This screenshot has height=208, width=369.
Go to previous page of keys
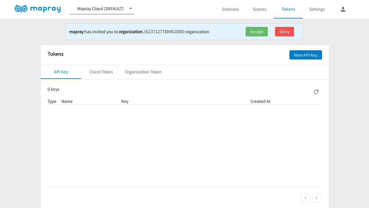[305, 198]
